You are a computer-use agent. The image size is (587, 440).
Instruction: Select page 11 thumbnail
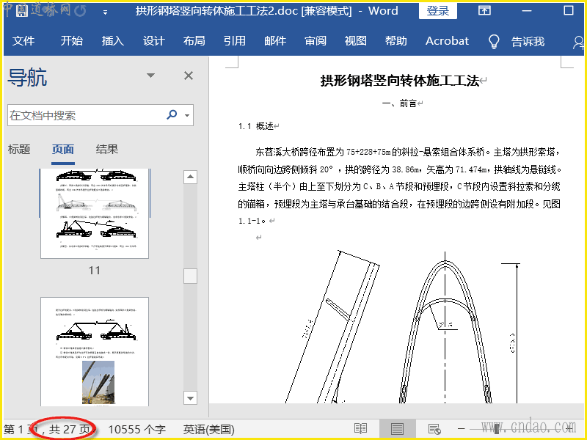pos(95,213)
